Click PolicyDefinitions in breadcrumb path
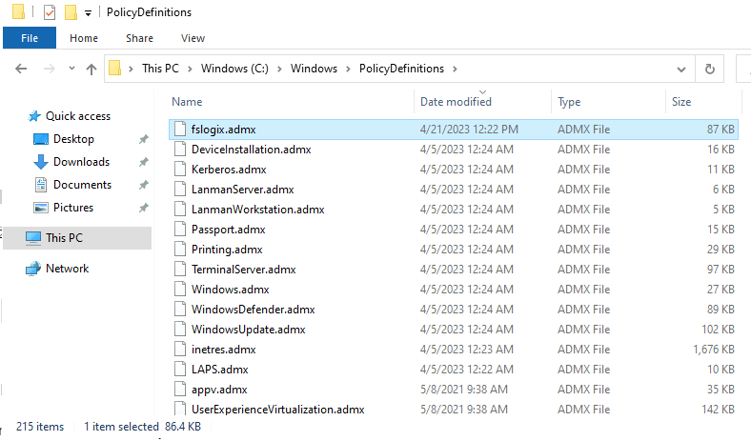 coord(401,69)
